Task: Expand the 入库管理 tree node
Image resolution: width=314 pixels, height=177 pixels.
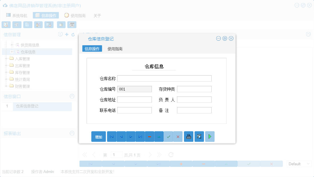Action: point(6,58)
